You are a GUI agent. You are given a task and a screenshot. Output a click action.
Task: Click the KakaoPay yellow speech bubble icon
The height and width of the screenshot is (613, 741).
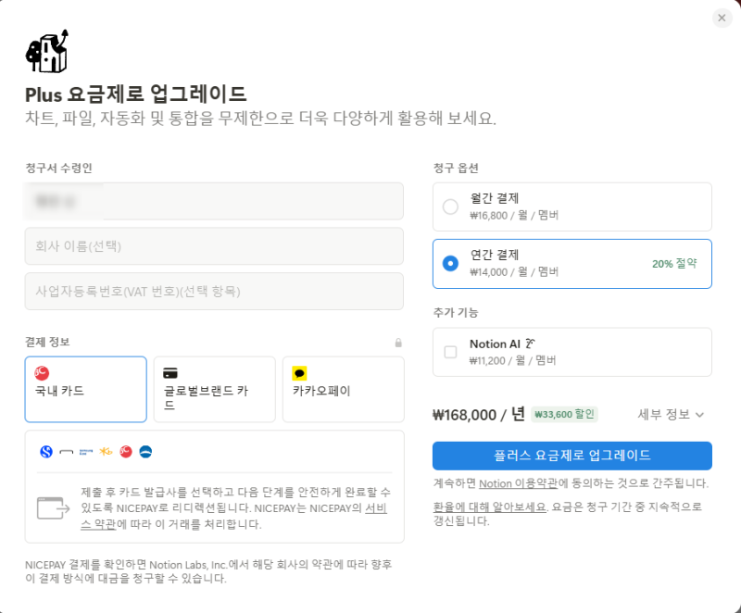pyautogui.click(x=299, y=373)
